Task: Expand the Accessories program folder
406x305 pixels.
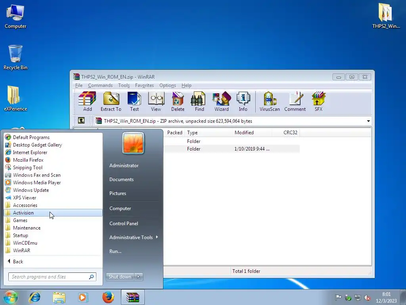Action: pos(53,205)
